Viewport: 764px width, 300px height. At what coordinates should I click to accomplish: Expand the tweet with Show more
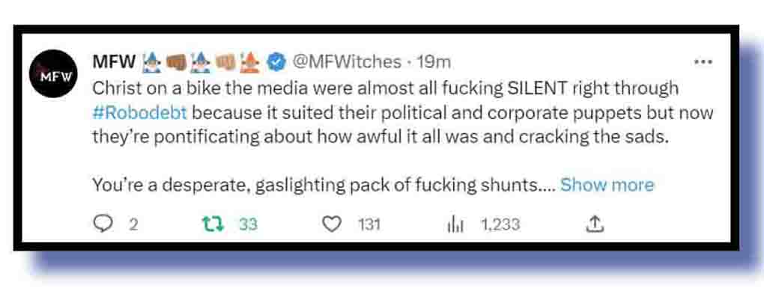tap(607, 185)
